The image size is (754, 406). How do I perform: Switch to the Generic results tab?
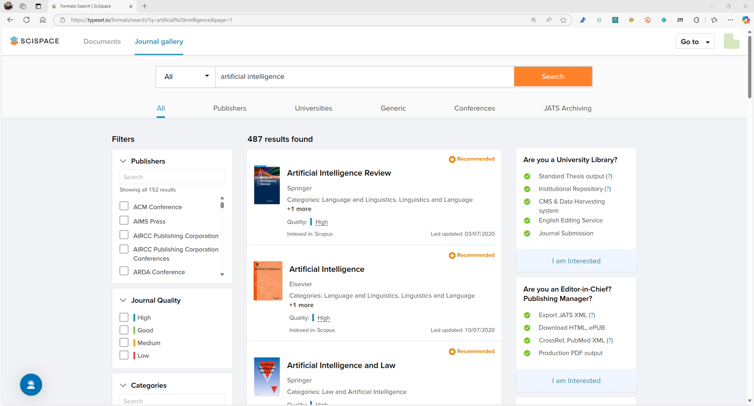[393, 108]
